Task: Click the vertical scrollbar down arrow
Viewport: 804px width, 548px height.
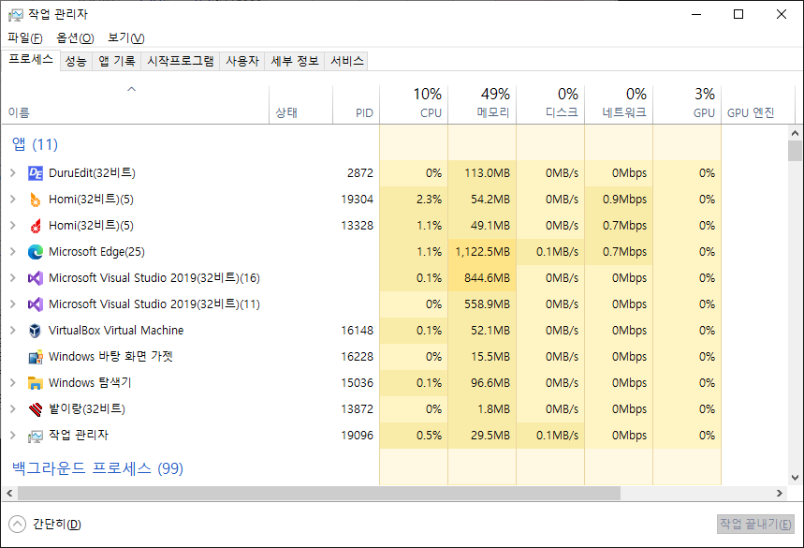Action: point(795,477)
